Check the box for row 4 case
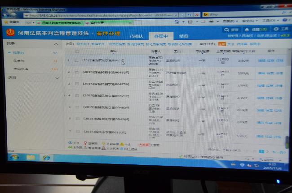 pyautogui.click(x=77, y=95)
